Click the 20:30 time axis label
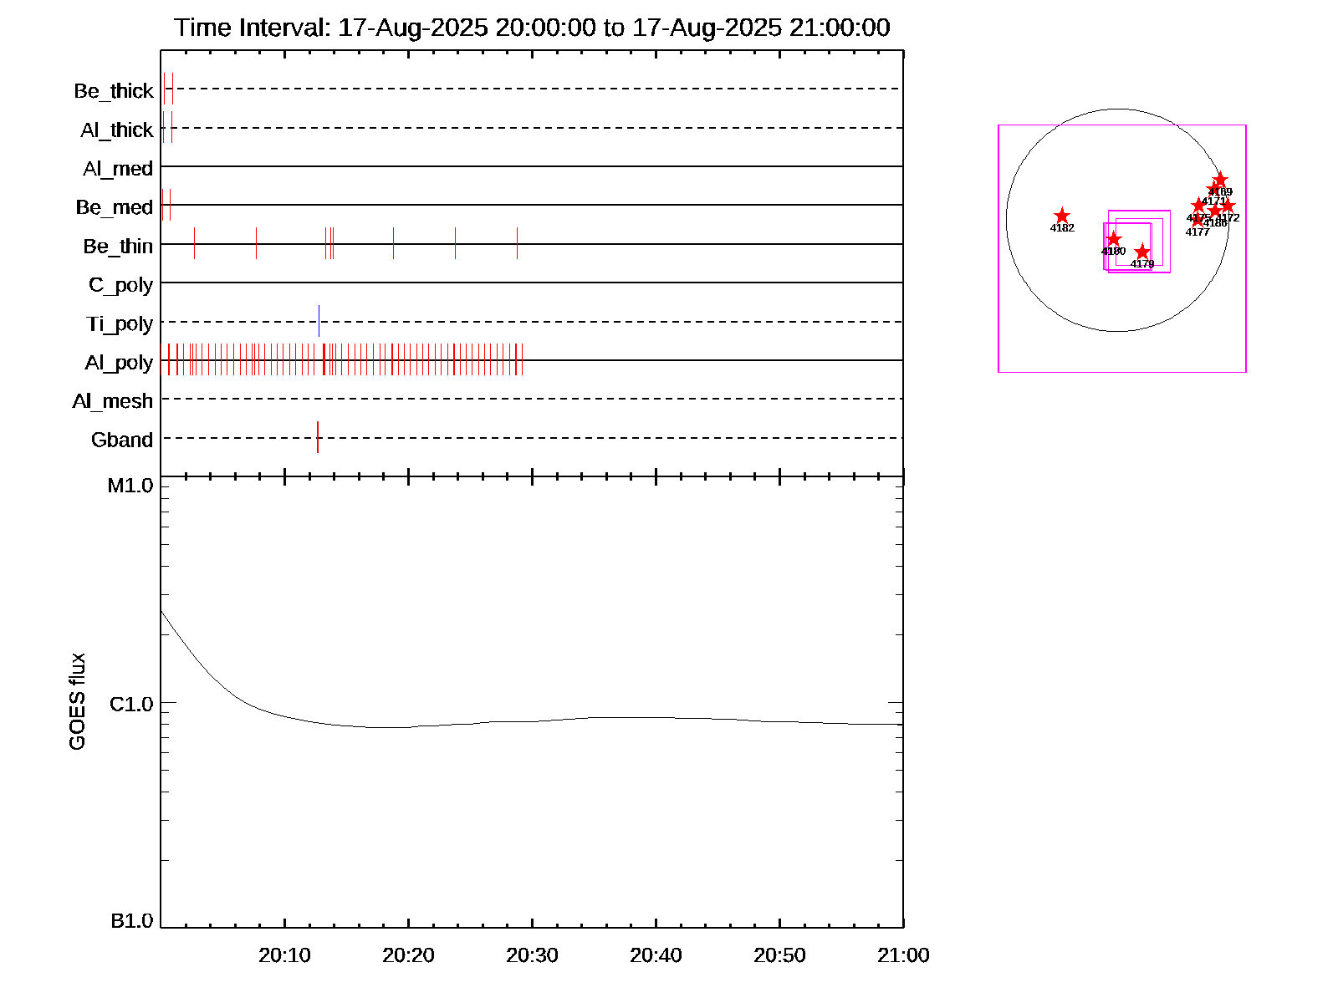 click(x=532, y=955)
